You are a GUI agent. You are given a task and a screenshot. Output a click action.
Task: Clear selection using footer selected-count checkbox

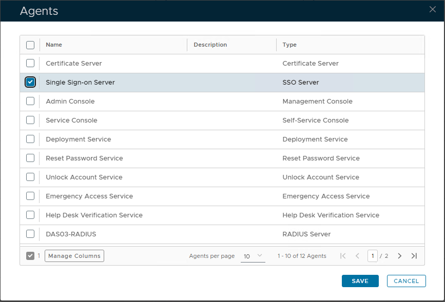[30, 256]
